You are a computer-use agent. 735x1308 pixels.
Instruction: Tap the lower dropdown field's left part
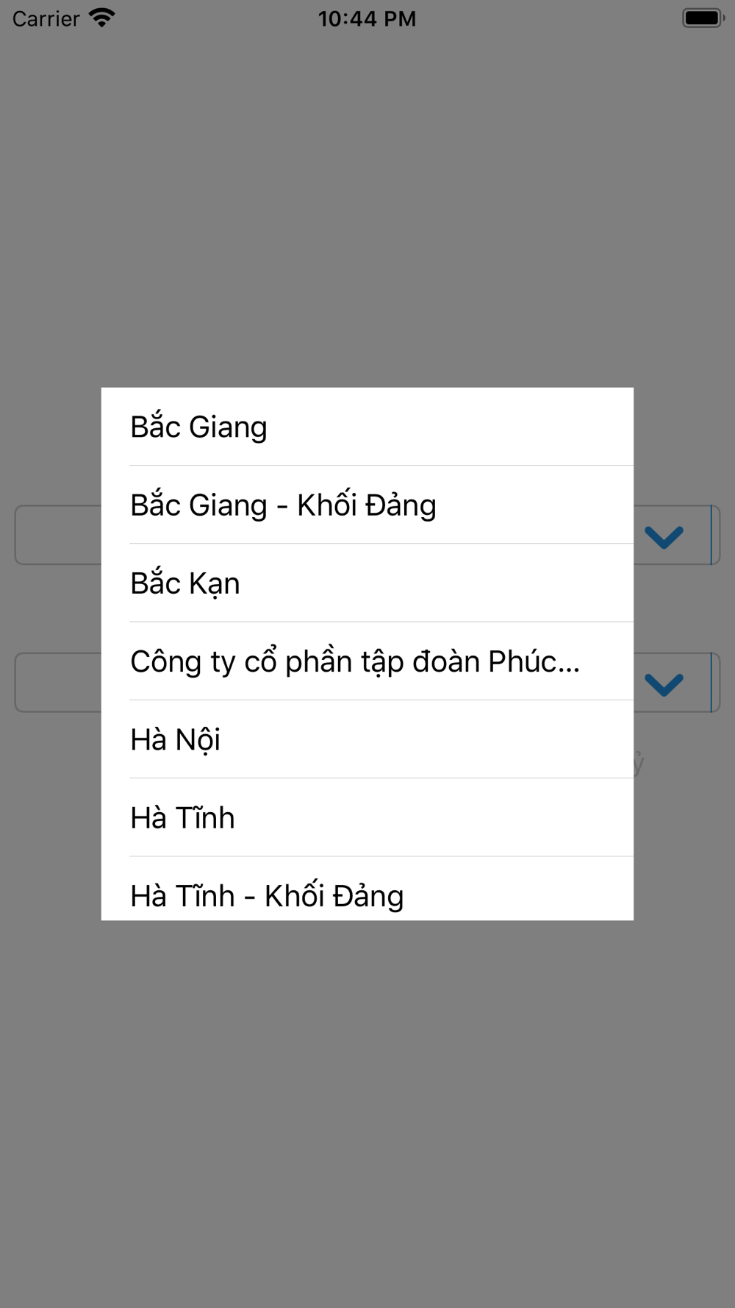pyautogui.click(x=58, y=682)
